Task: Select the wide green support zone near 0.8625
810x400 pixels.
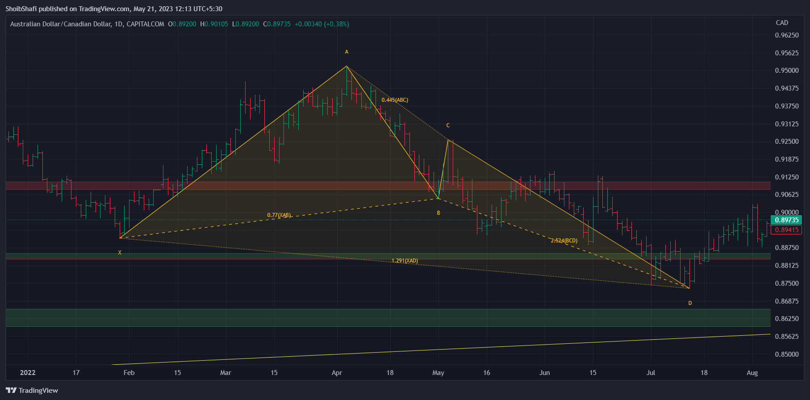Action: (388, 318)
